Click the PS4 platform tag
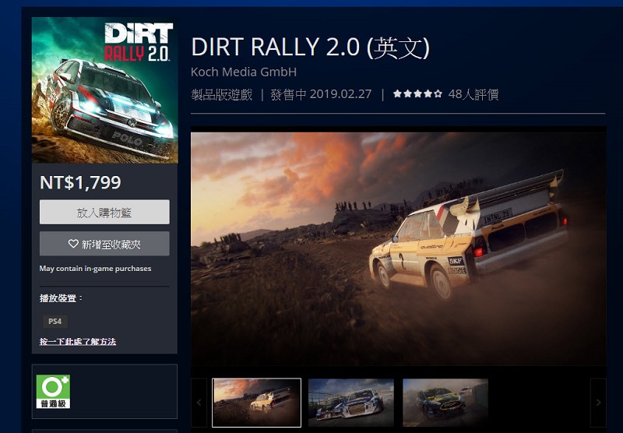 (55, 322)
